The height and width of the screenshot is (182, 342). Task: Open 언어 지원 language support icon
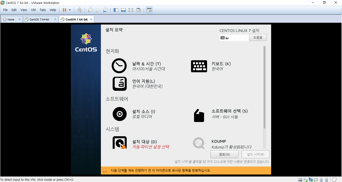(x=120, y=84)
